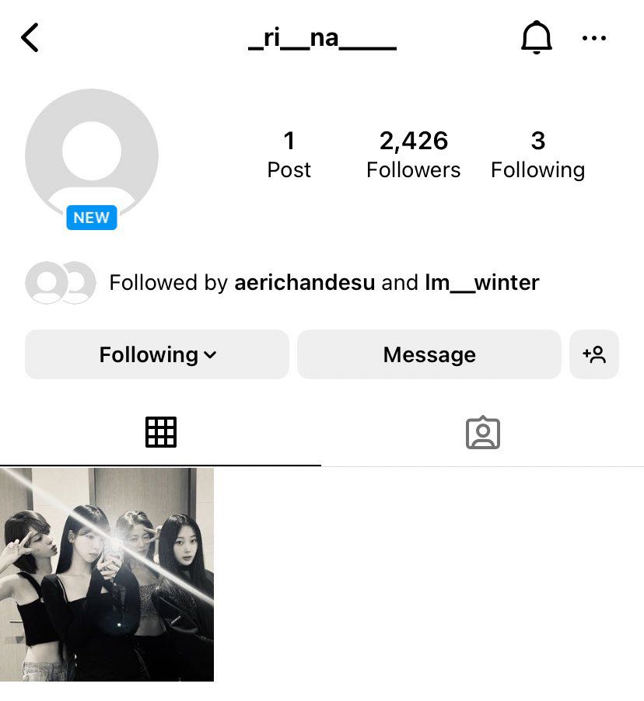The height and width of the screenshot is (701, 644).
Task: Tap the 1 Post count
Action: (x=289, y=154)
